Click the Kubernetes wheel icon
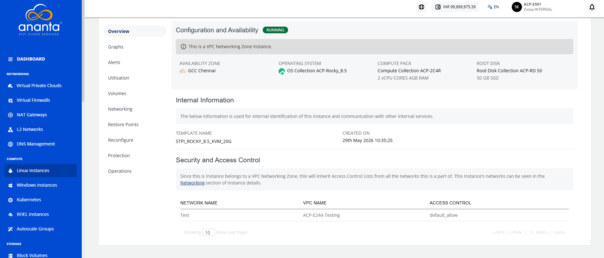 pyautogui.click(x=10, y=200)
